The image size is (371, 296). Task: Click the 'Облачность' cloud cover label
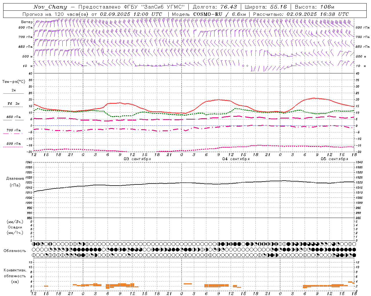(15, 251)
